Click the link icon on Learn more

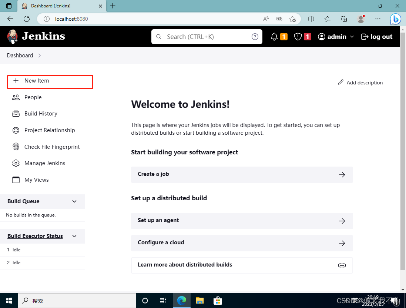[342, 265]
